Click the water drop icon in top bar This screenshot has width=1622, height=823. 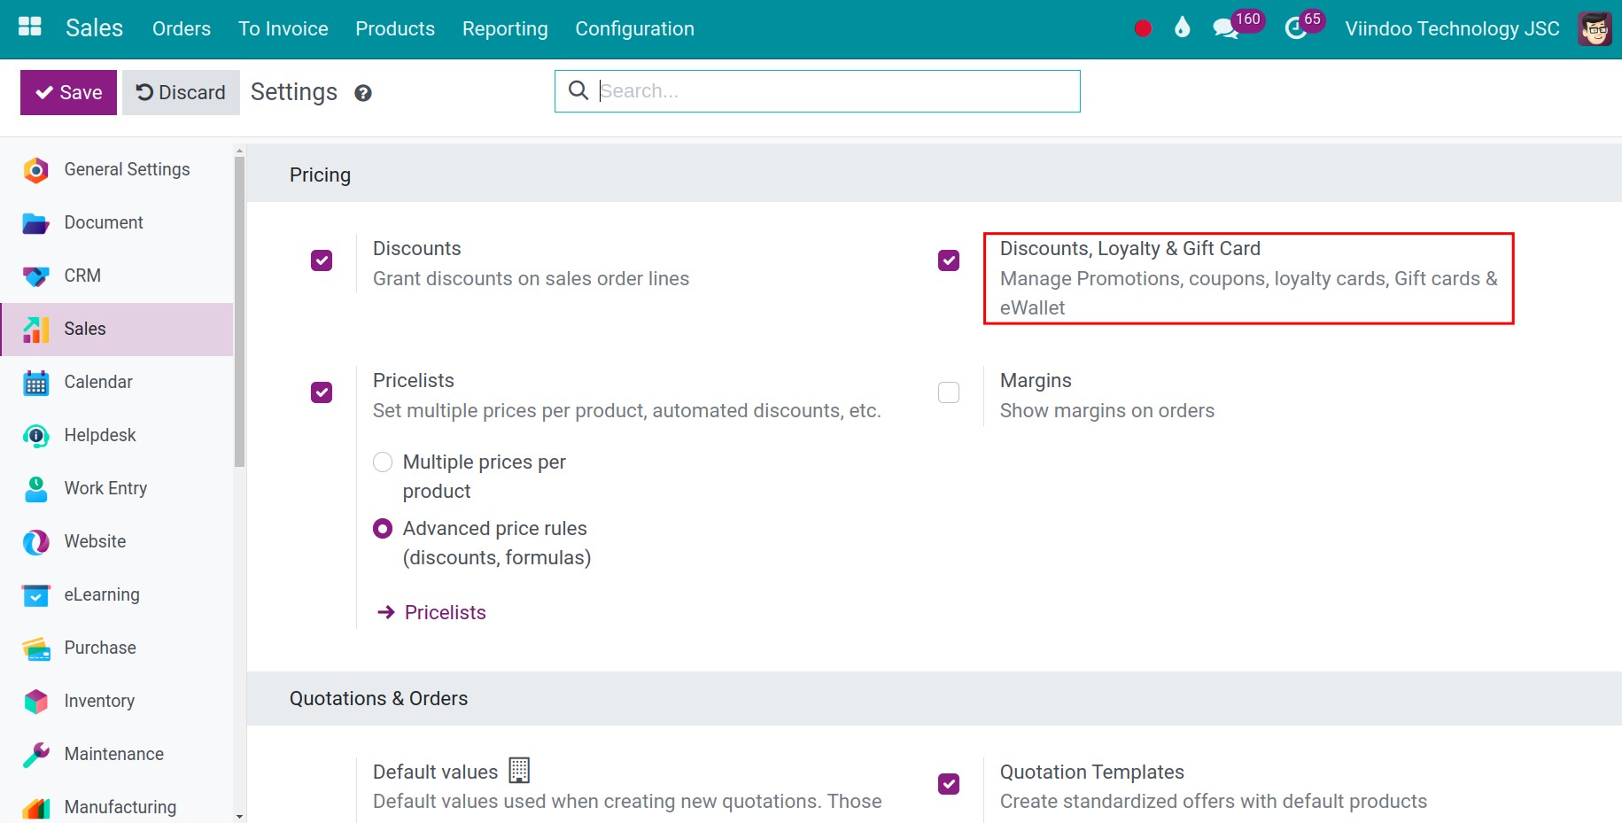coord(1182,27)
